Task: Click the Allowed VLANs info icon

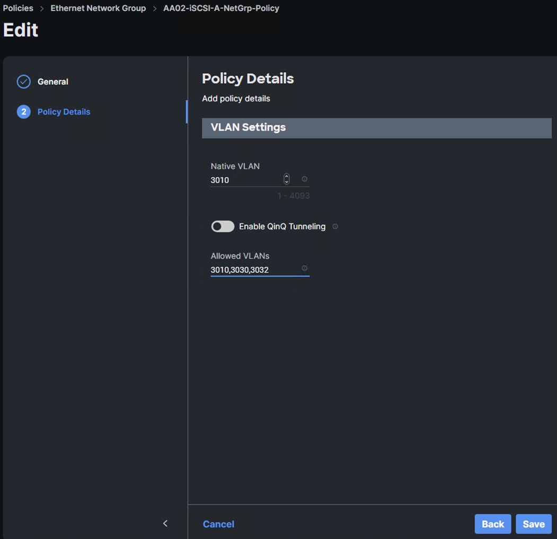Action: pos(304,268)
